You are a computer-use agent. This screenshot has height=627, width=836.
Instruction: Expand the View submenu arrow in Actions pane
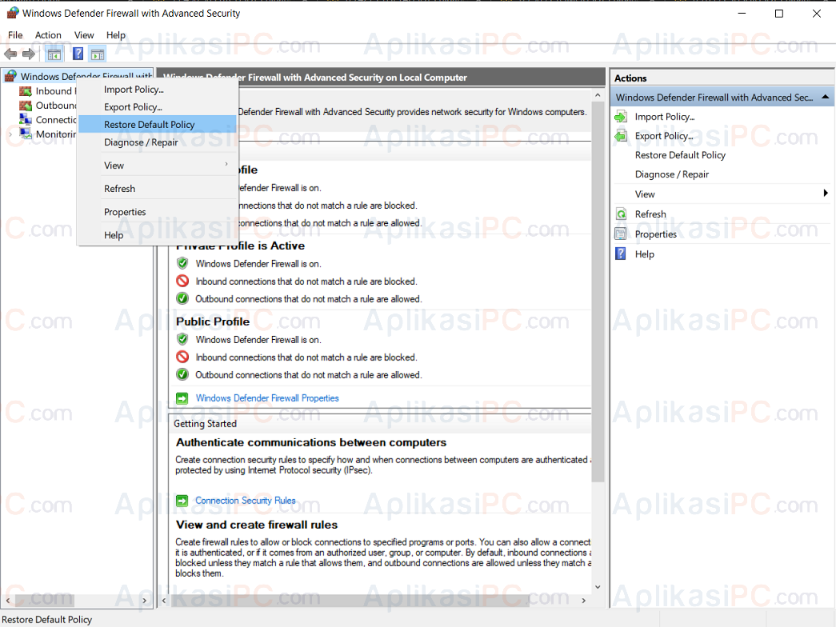[826, 194]
